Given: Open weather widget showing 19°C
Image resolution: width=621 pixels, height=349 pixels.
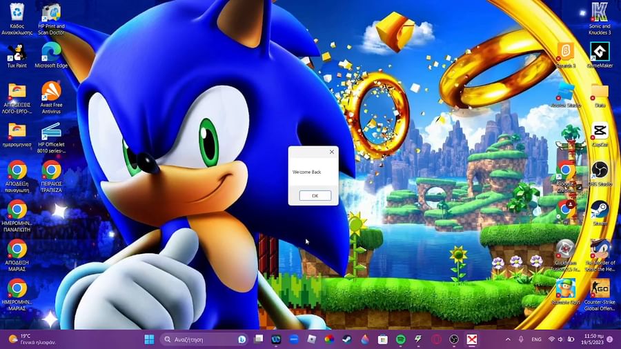Looking at the screenshot, I should pyautogui.click(x=32, y=339).
